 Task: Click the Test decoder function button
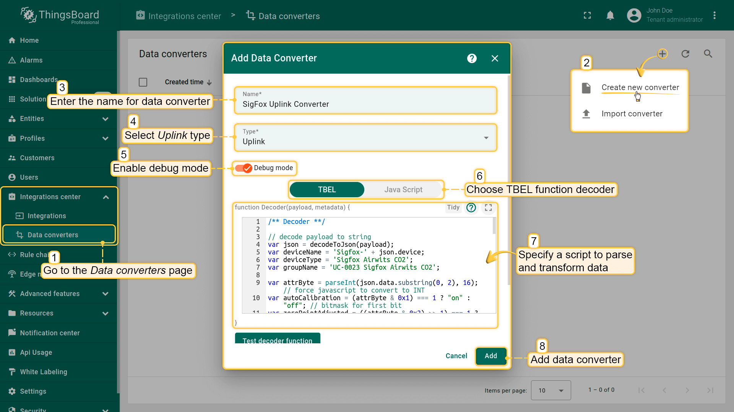pos(278,341)
